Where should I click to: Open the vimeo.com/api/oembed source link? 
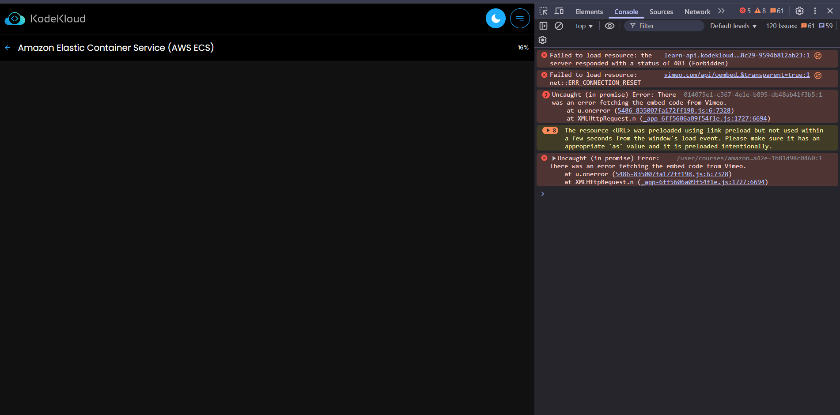pyautogui.click(x=737, y=75)
